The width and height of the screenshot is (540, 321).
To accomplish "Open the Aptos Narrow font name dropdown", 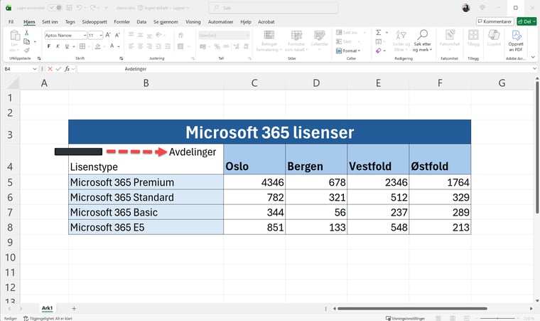I will tap(85, 35).
